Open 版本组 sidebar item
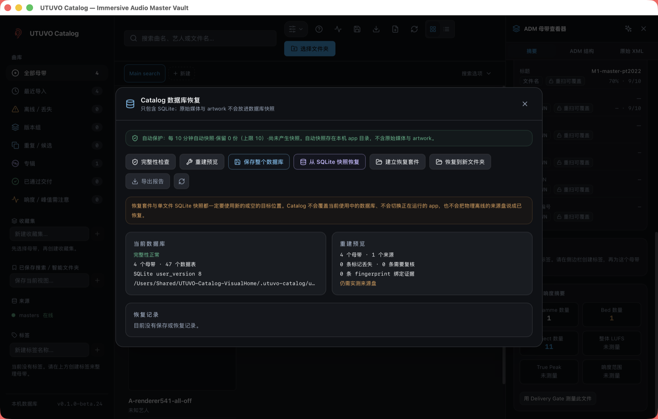 56,127
